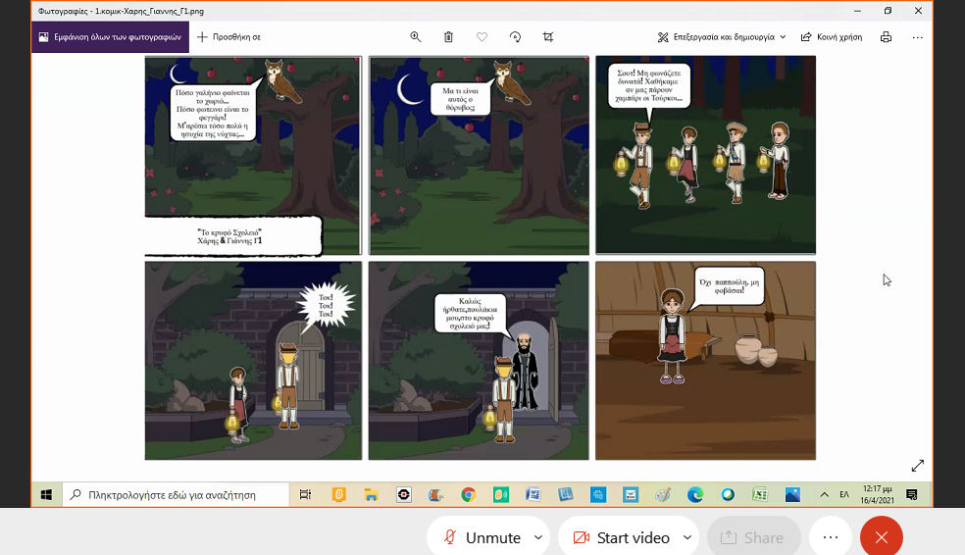
Task: Open meeting more options ellipsis button
Action: click(x=831, y=537)
